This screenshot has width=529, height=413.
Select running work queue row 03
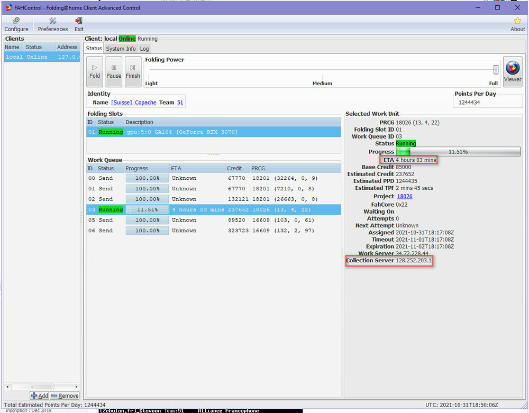[x=214, y=209]
